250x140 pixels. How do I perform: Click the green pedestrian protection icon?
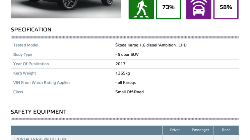pos(141,9)
